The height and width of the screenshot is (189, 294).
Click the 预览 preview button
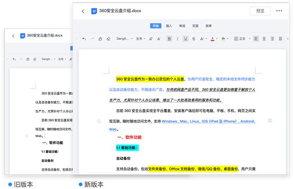pyautogui.click(x=260, y=11)
